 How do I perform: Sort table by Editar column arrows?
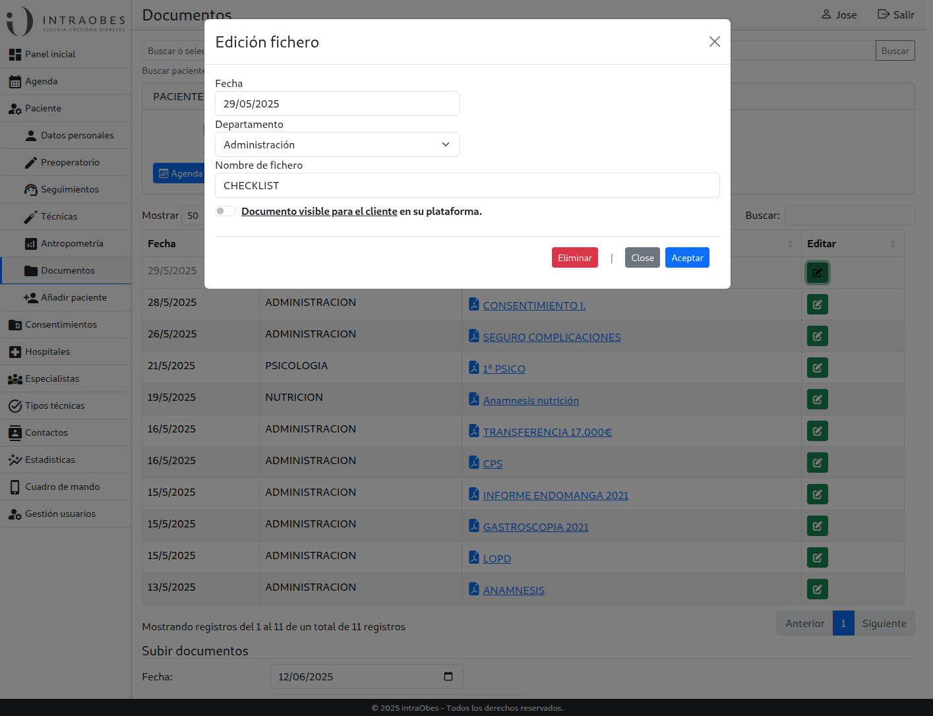pos(893,244)
